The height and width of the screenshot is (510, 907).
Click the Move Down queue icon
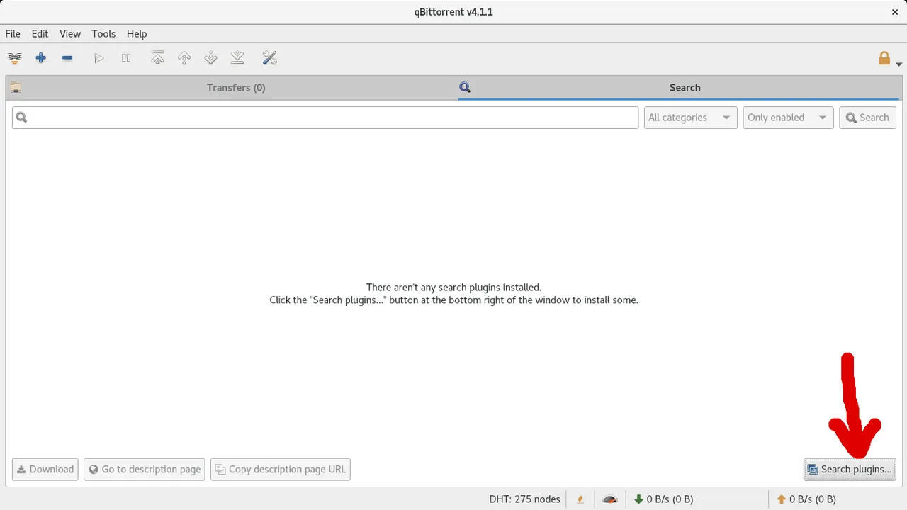pos(210,58)
